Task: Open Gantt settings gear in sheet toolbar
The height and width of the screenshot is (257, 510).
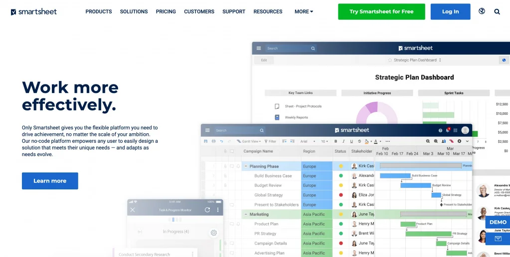Action: point(459,141)
